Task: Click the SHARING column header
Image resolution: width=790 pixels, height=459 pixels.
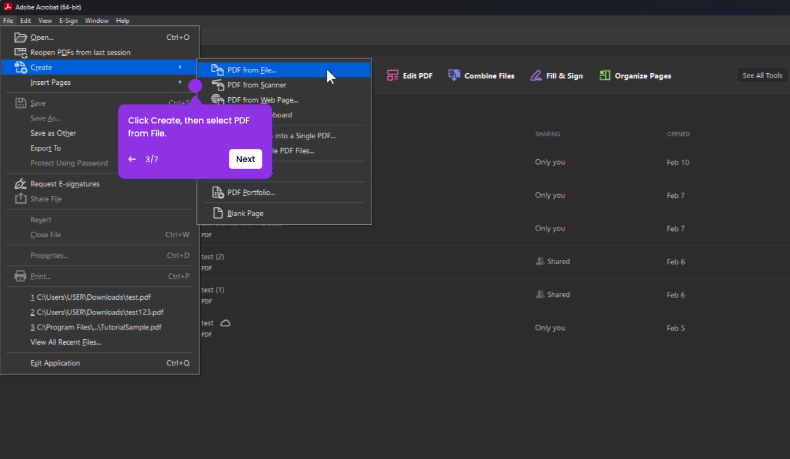Action: point(548,134)
